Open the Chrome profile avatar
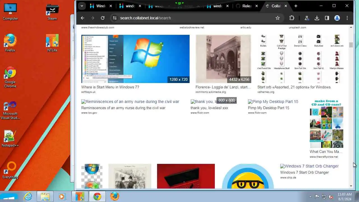 click(337, 18)
